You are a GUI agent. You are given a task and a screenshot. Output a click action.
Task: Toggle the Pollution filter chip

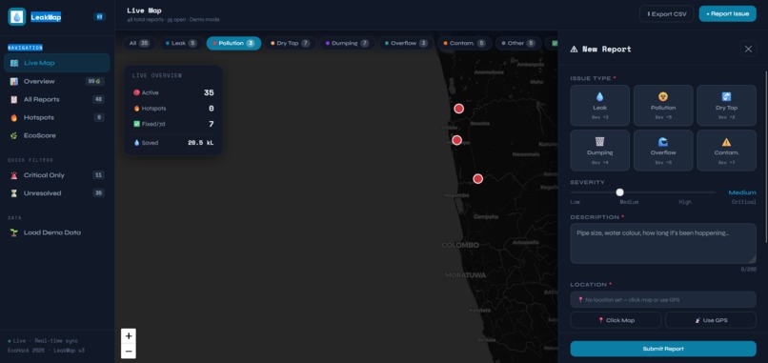[x=233, y=43]
